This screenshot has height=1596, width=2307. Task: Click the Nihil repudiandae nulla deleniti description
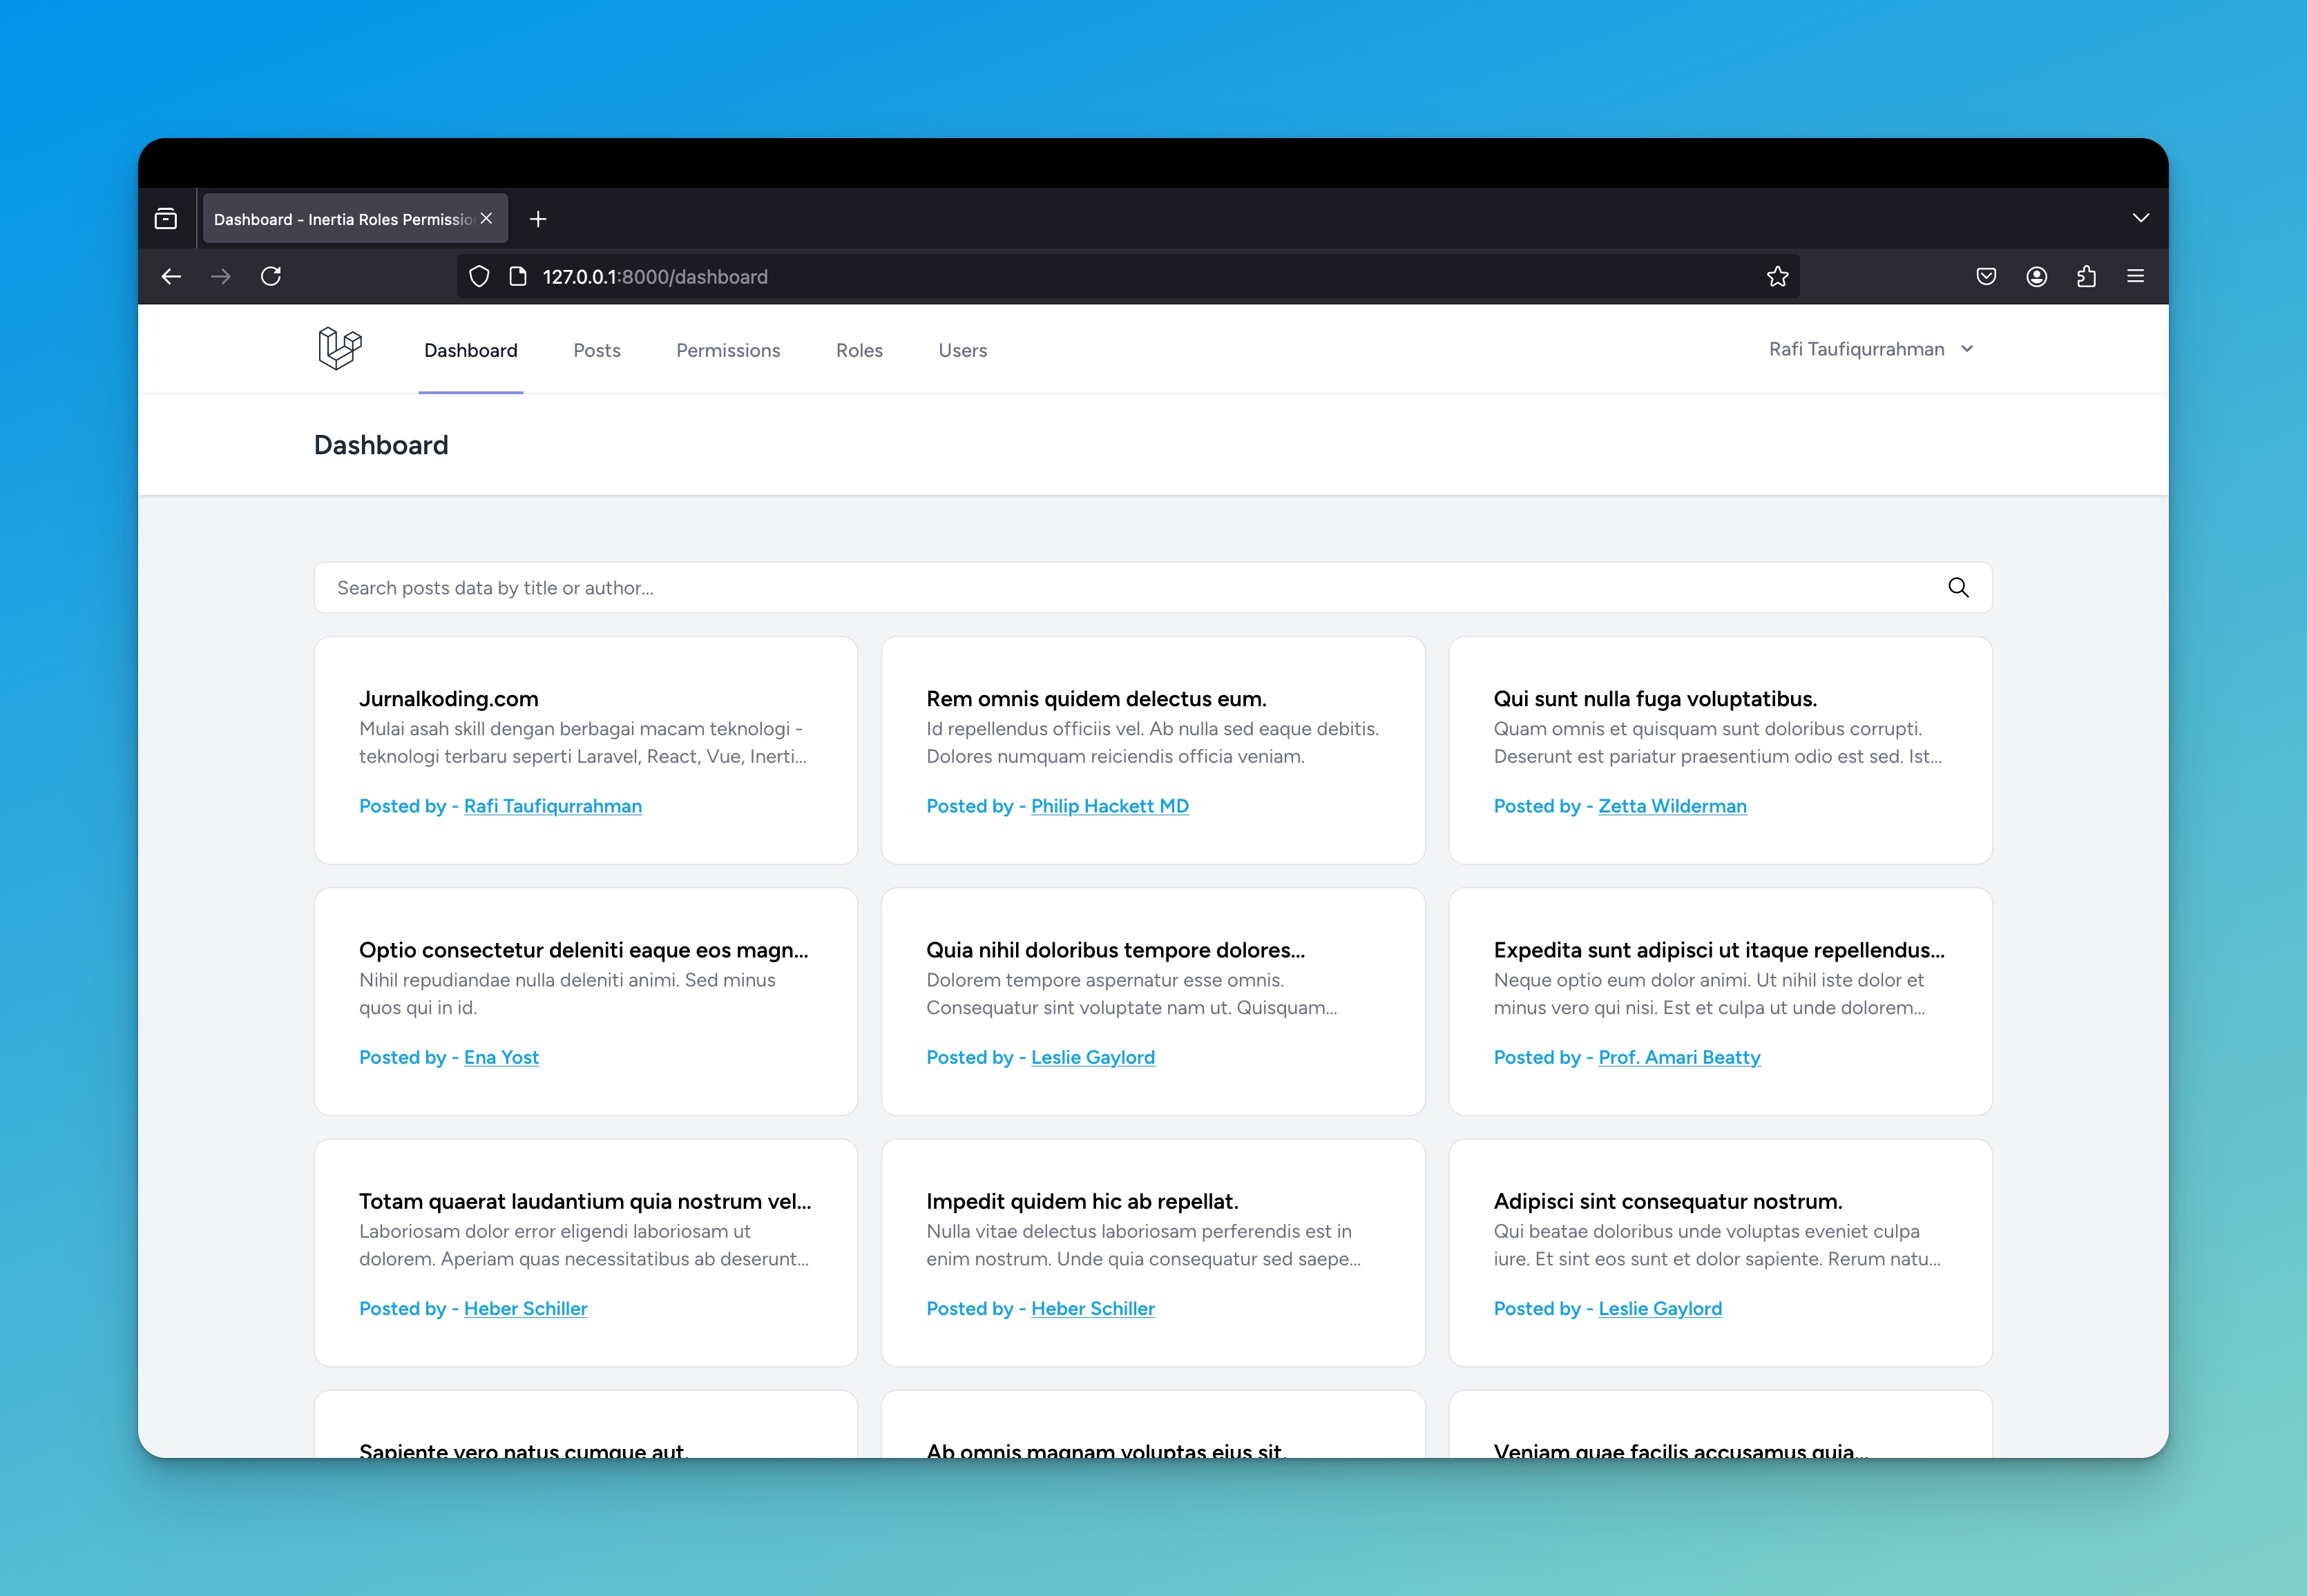coord(567,994)
